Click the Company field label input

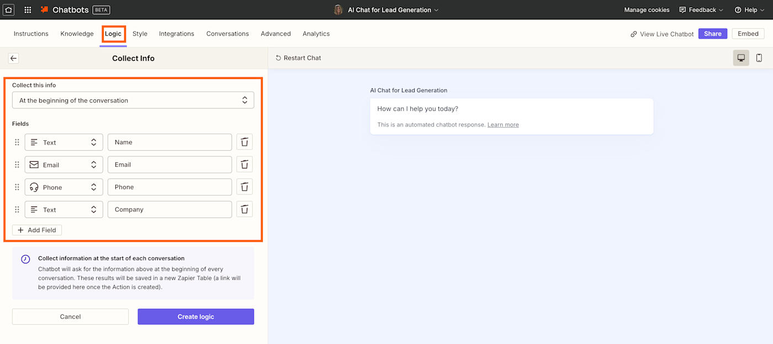pyautogui.click(x=170, y=209)
